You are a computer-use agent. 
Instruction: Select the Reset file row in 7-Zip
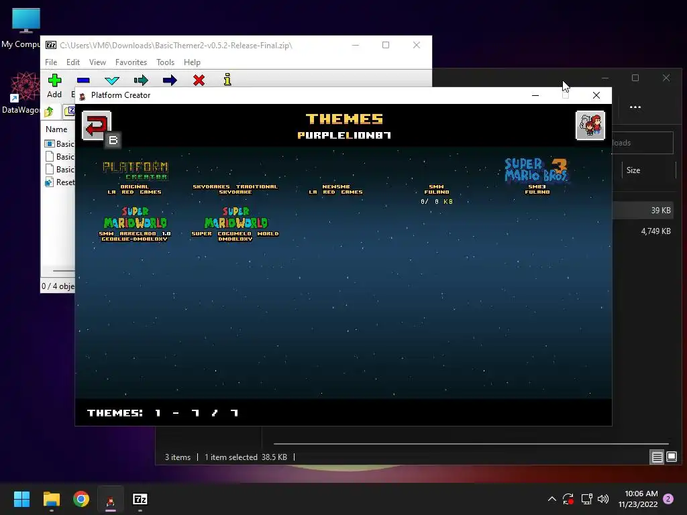[60, 182]
